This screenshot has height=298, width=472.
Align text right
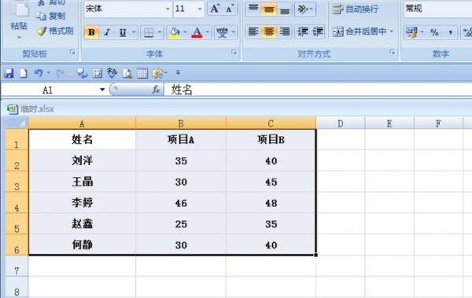point(285,31)
